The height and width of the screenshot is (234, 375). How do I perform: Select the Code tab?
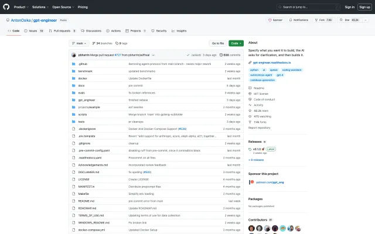coord(13,31)
